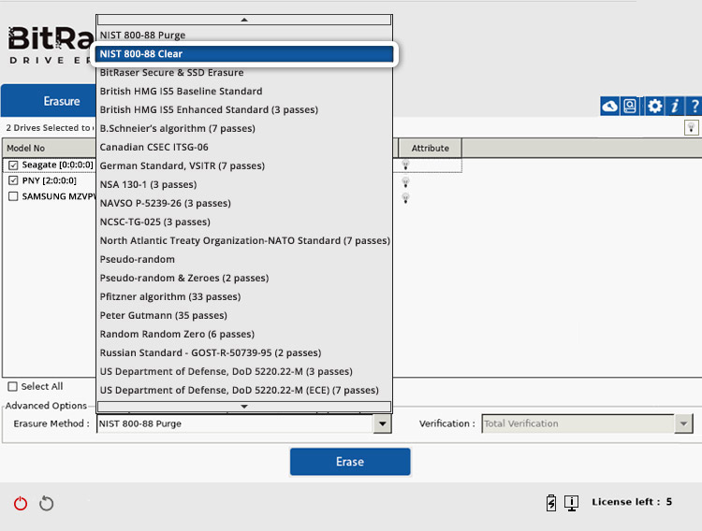Screen dimensions: 702x531
Task: Open the Verification dropdown arrow
Action: (x=683, y=423)
